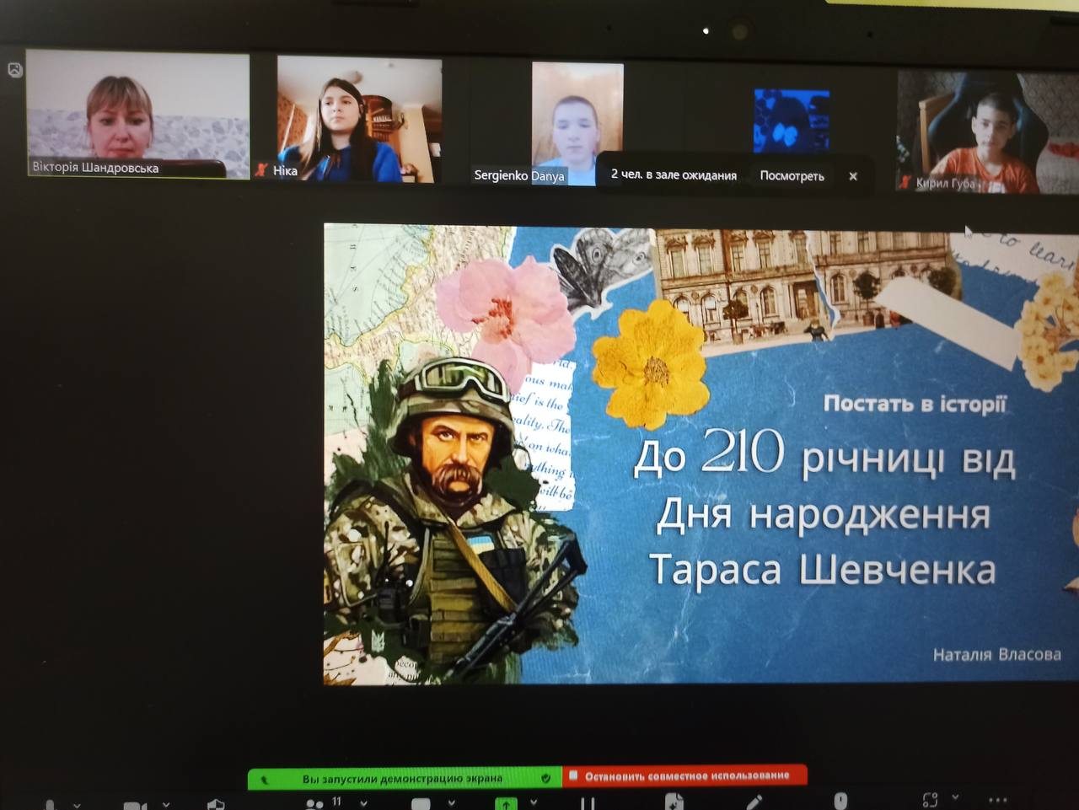
Task: Select Sergienko Danya's video tile
Action: 577,123
